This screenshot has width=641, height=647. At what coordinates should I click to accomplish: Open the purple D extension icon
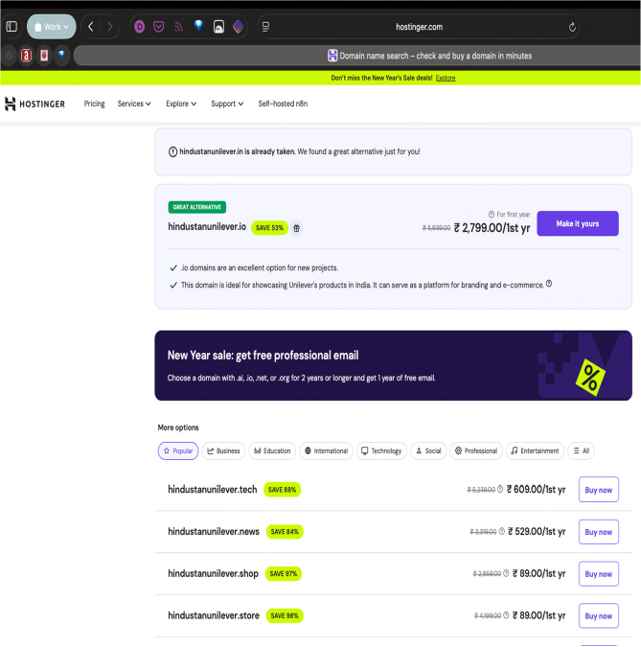pyautogui.click(x=140, y=27)
